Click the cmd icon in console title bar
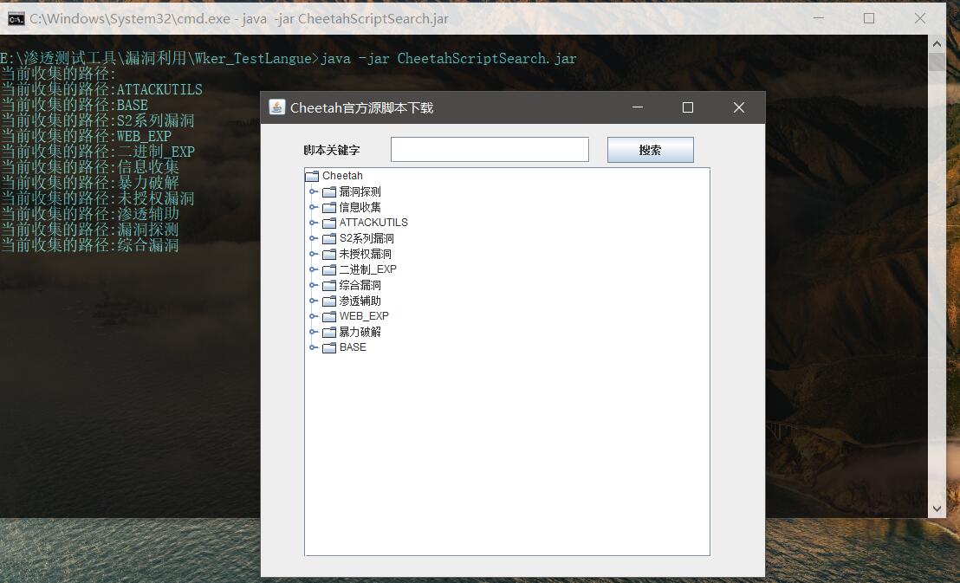 point(16,18)
